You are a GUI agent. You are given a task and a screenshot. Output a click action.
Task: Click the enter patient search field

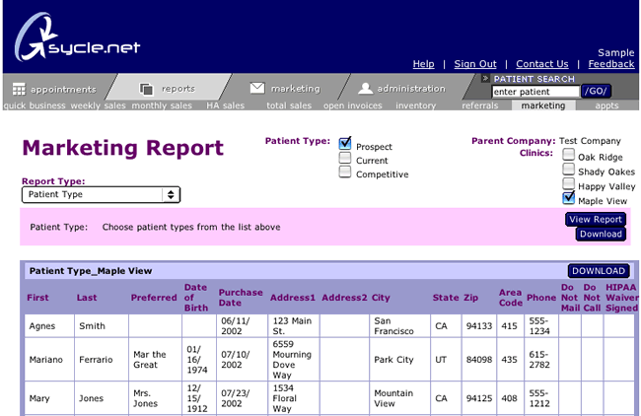point(534,92)
